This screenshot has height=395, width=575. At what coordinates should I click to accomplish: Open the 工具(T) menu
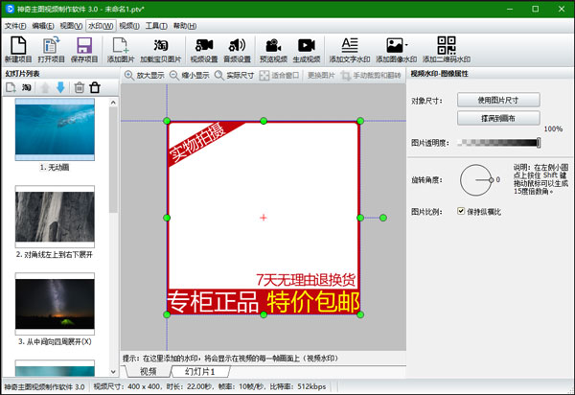pos(156,25)
